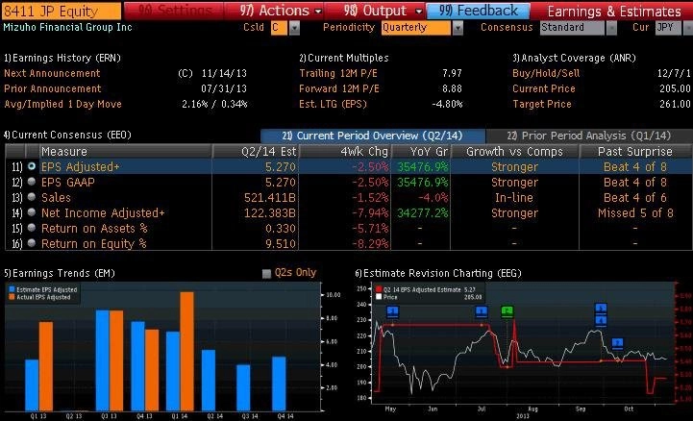693x421 pixels.
Task: Open 6) Estimate Revision Charting (EEG)
Action: click(x=438, y=273)
